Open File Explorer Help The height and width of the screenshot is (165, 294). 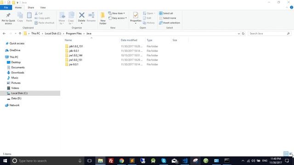pyautogui.click(x=291, y=7)
